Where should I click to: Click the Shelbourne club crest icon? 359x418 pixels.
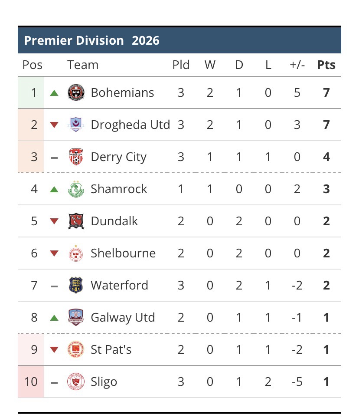tap(76, 253)
